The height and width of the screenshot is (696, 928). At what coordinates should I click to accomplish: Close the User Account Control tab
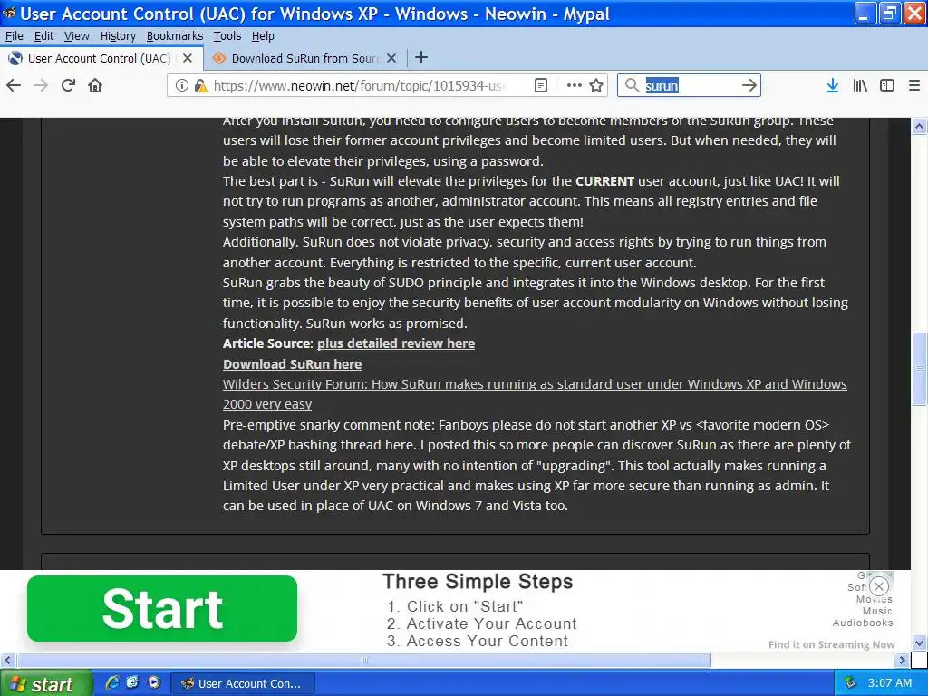[x=188, y=58]
